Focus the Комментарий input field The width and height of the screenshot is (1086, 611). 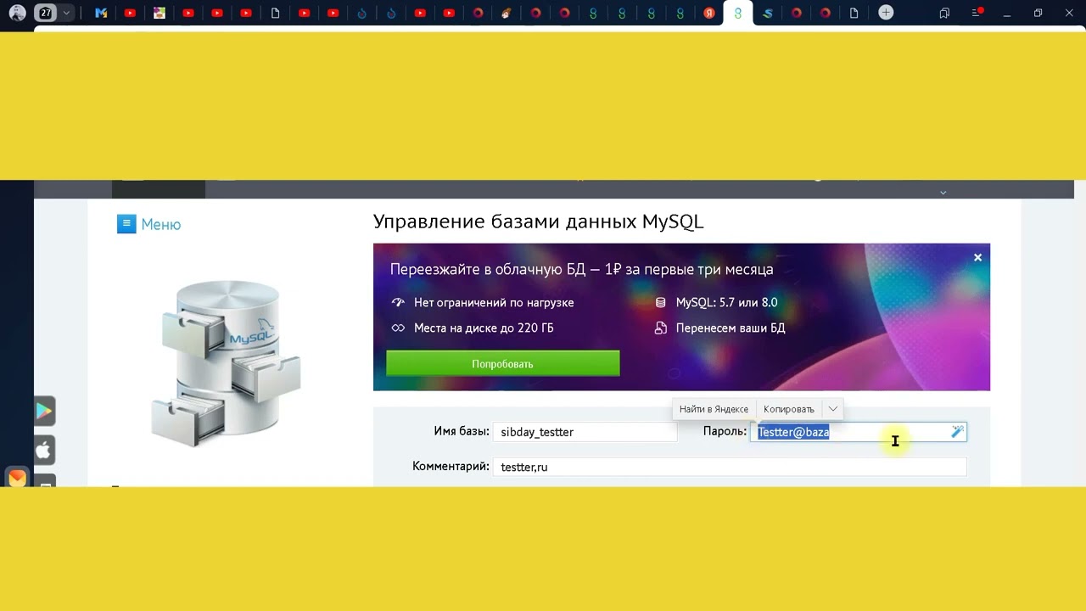(730, 467)
